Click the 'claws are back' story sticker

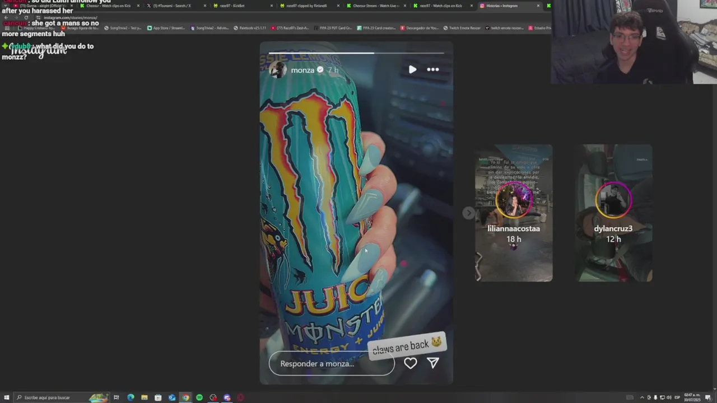point(407,346)
